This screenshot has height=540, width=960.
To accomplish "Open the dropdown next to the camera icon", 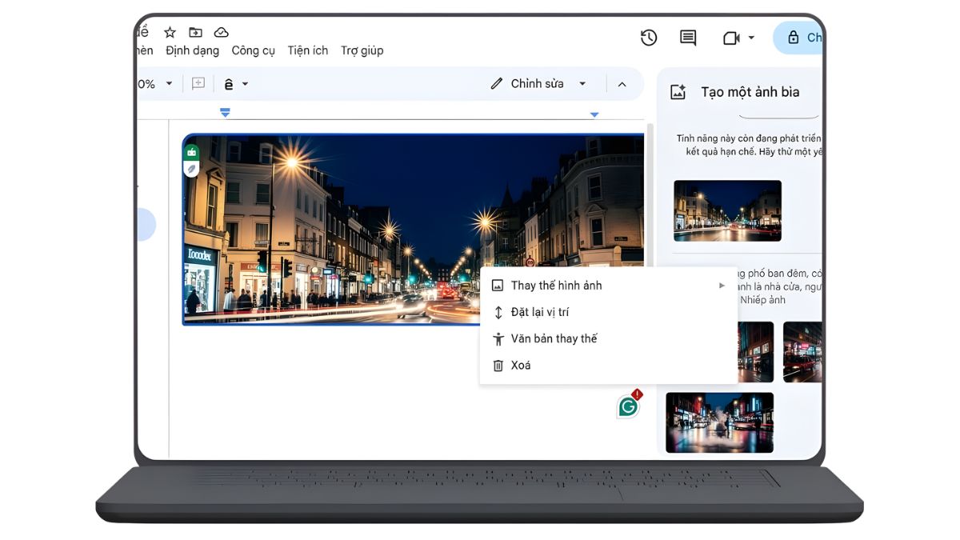I will click(750, 38).
